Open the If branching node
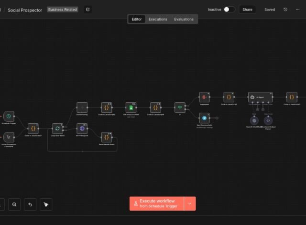The width and height of the screenshot is (306, 225). (180, 107)
